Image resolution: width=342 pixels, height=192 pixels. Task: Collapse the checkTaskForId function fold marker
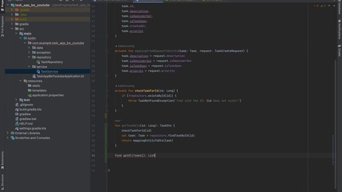[107, 91]
